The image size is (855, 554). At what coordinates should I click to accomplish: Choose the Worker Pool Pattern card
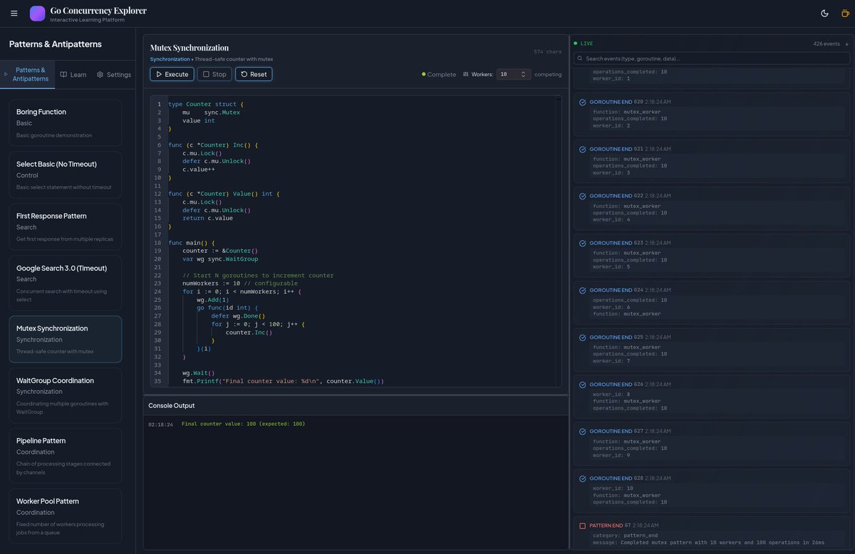pos(66,516)
